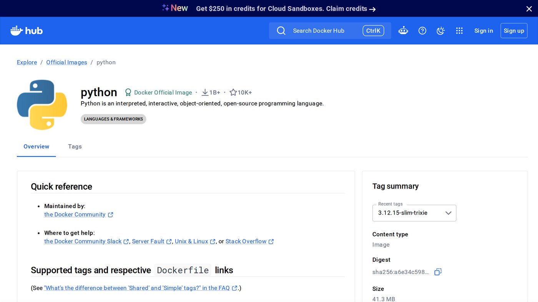Open the Stack Overflow link
The width and height of the screenshot is (538, 302).
(249, 241)
